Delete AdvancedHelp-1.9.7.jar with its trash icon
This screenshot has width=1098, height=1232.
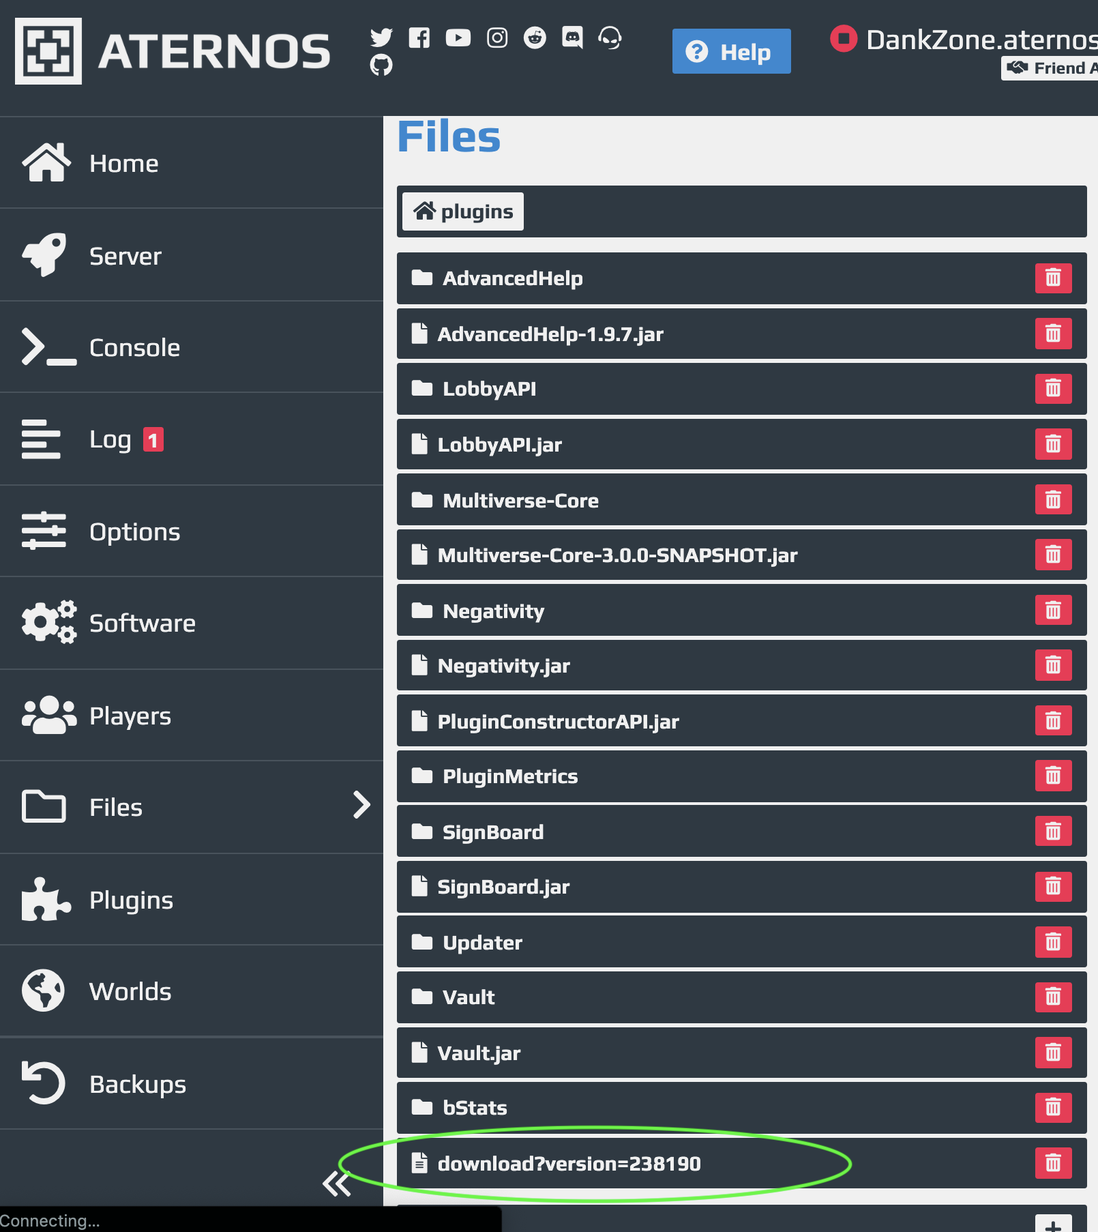[1054, 334]
